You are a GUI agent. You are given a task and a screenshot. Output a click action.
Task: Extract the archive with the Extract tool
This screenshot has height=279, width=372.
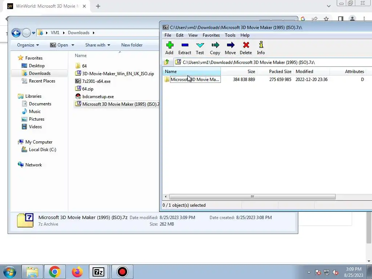(x=185, y=48)
